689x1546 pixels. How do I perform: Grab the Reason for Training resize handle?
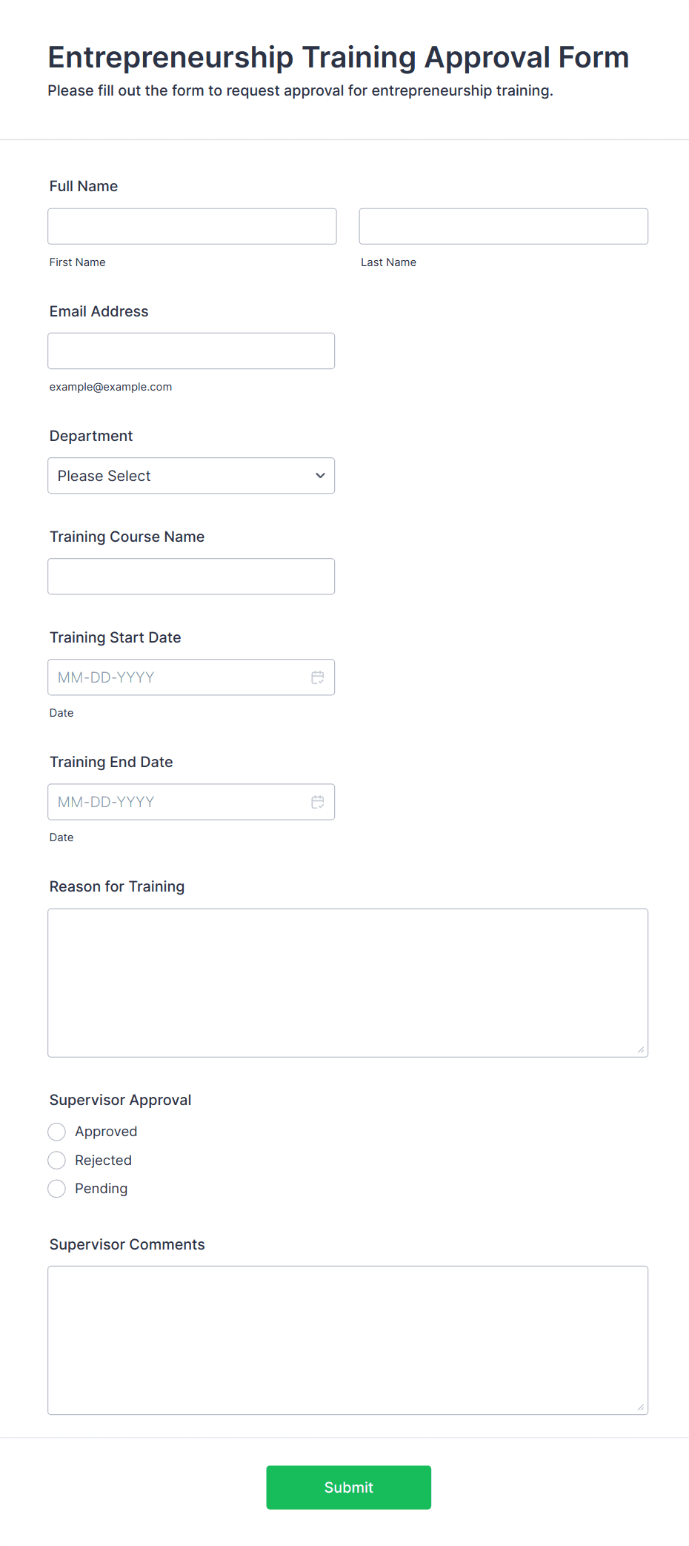(641, 1049)
